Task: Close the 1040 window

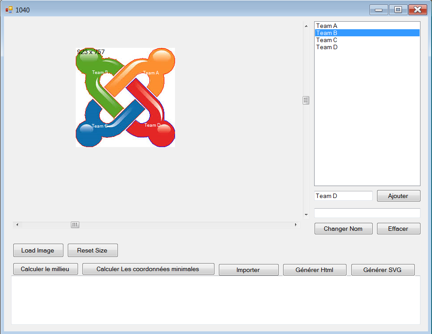Action: [418, 10]
